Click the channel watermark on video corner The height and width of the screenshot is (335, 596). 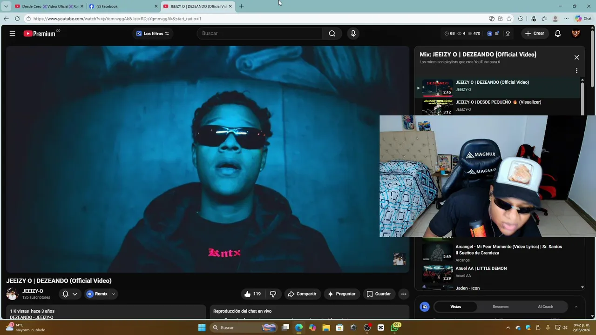click(399, 259)
